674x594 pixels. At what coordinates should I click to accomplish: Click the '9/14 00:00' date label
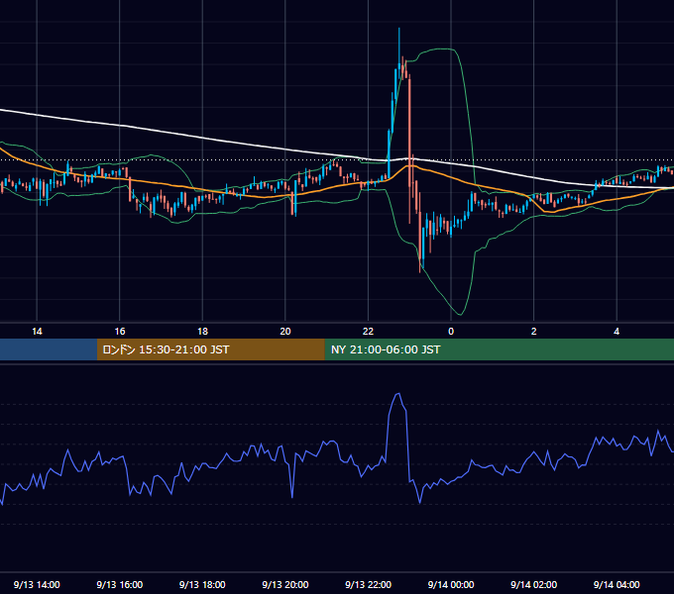451,584
